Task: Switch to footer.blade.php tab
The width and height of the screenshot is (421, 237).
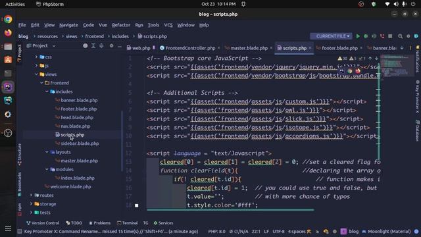Action: [x=339, y=48]
